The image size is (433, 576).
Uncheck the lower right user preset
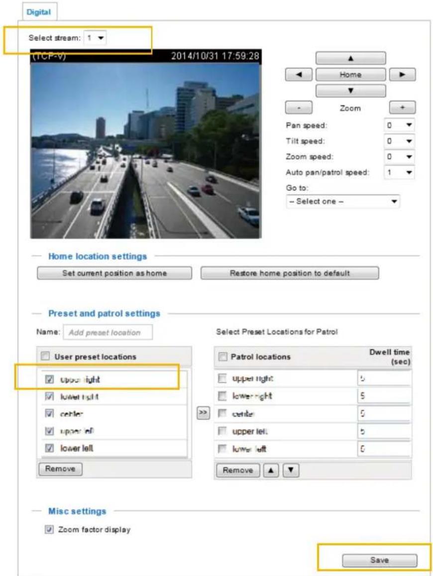[49, 396]
